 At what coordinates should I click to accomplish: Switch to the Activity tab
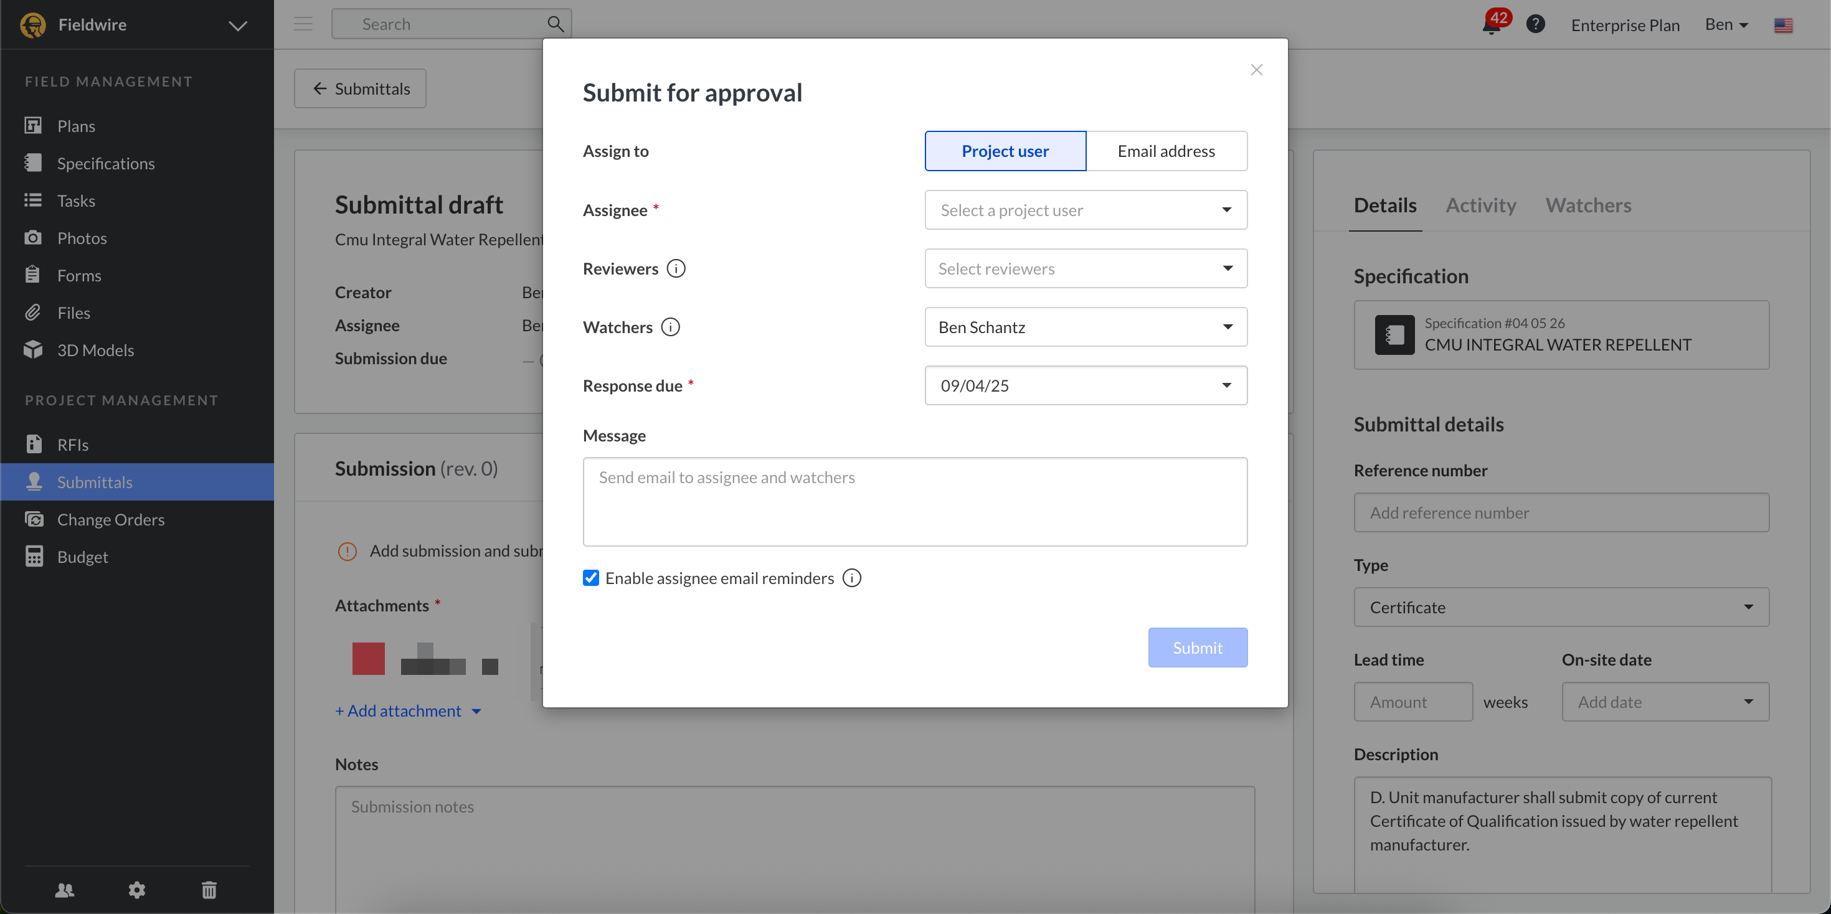(1480, 205)
